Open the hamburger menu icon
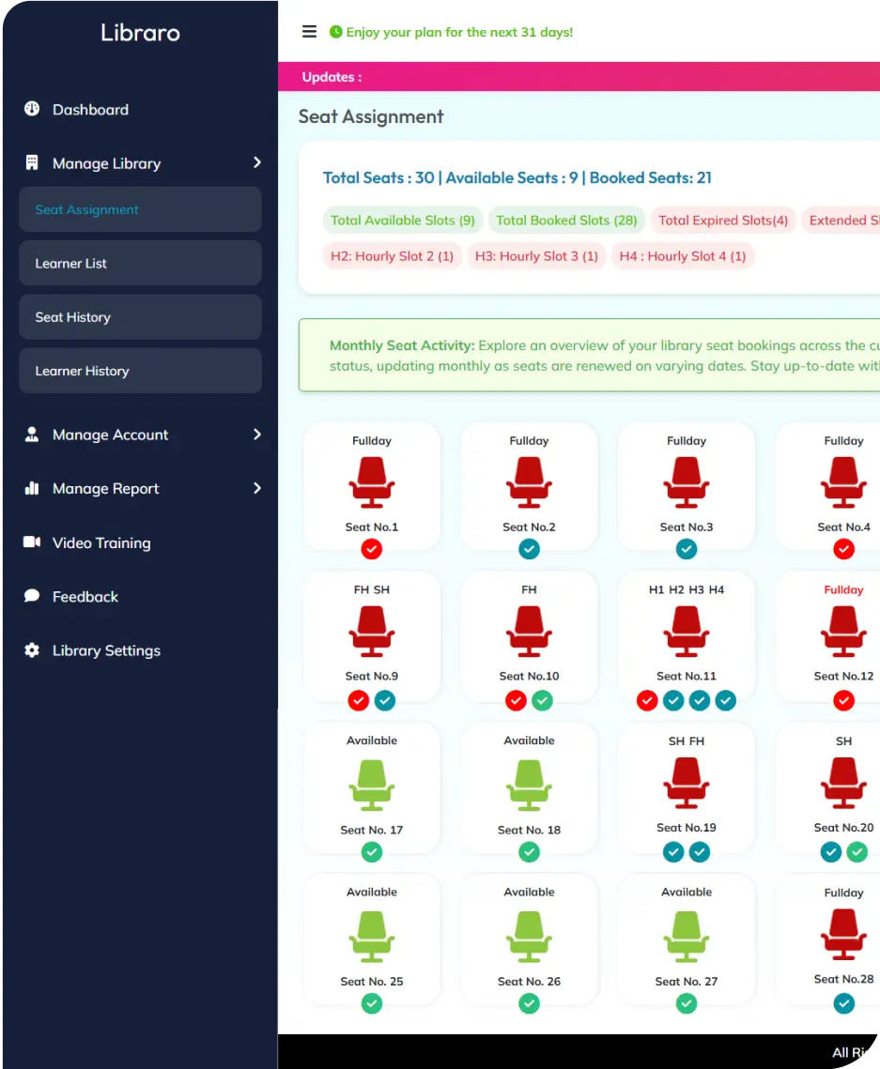This screenshot has width=880, height=1069. pyautogui.click(x=309, y=31)
